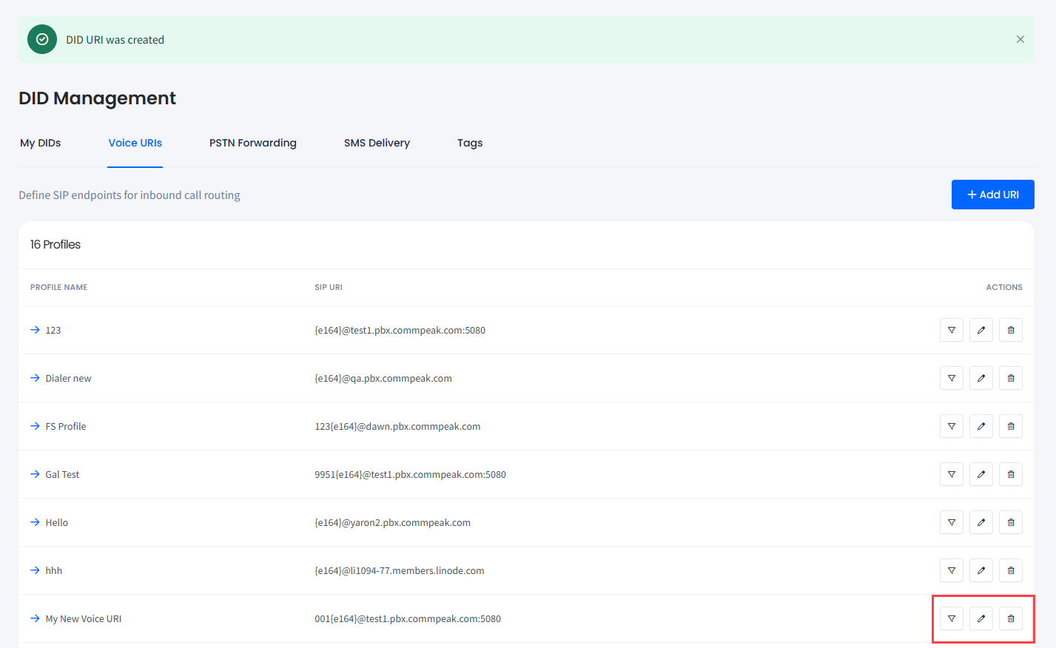1056x648 pixels.
Task: Expand the My New Voice URI row arrow
Action: [x=35, y=618]
